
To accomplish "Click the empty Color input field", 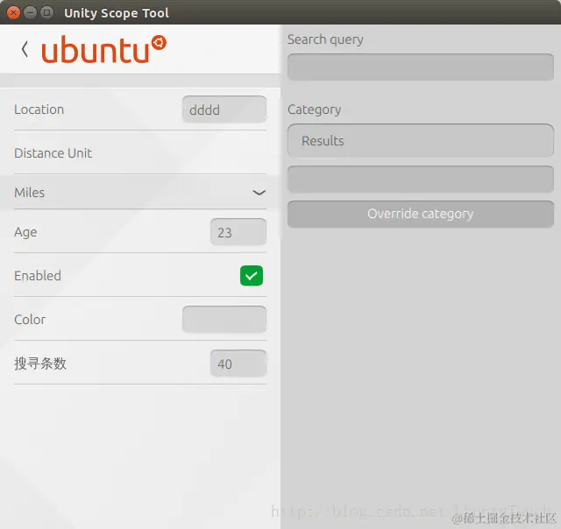I will pyautogui.click(x=224, y=319).
